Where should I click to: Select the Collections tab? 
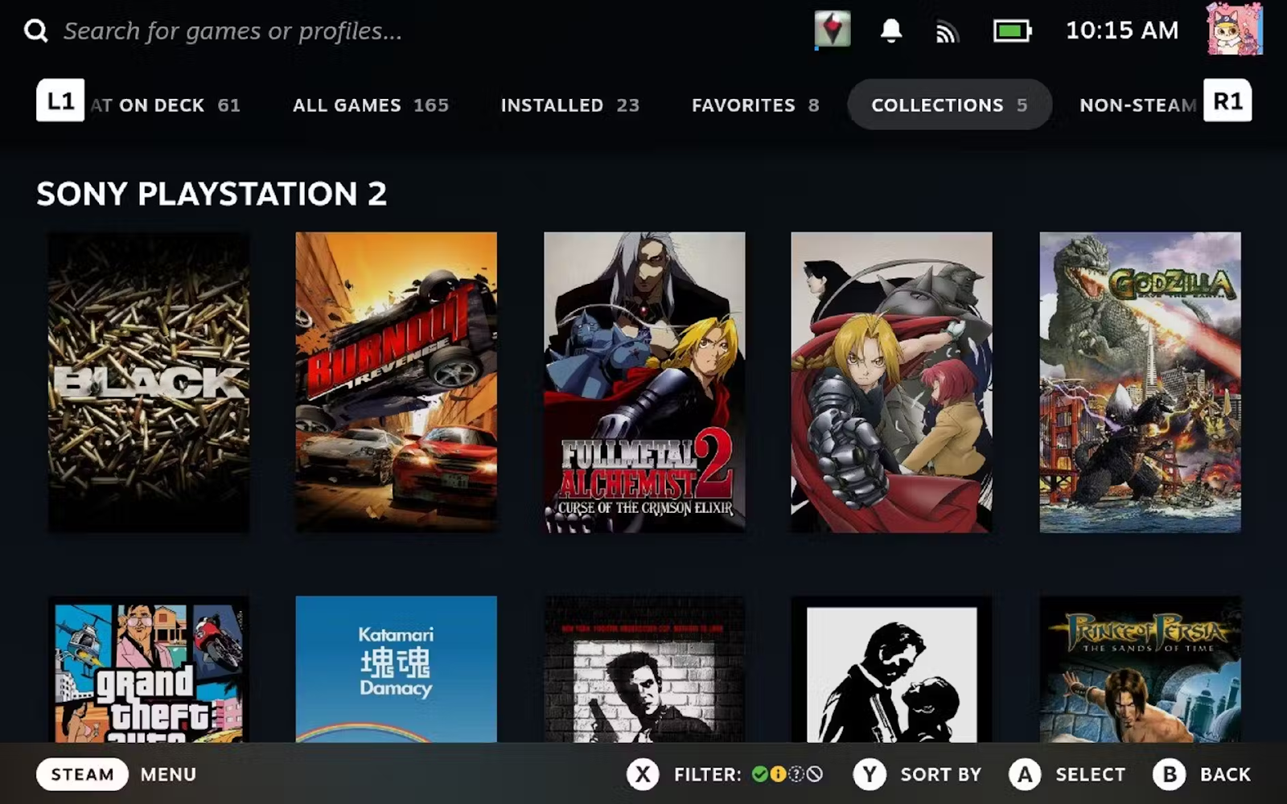coord(949,105)
